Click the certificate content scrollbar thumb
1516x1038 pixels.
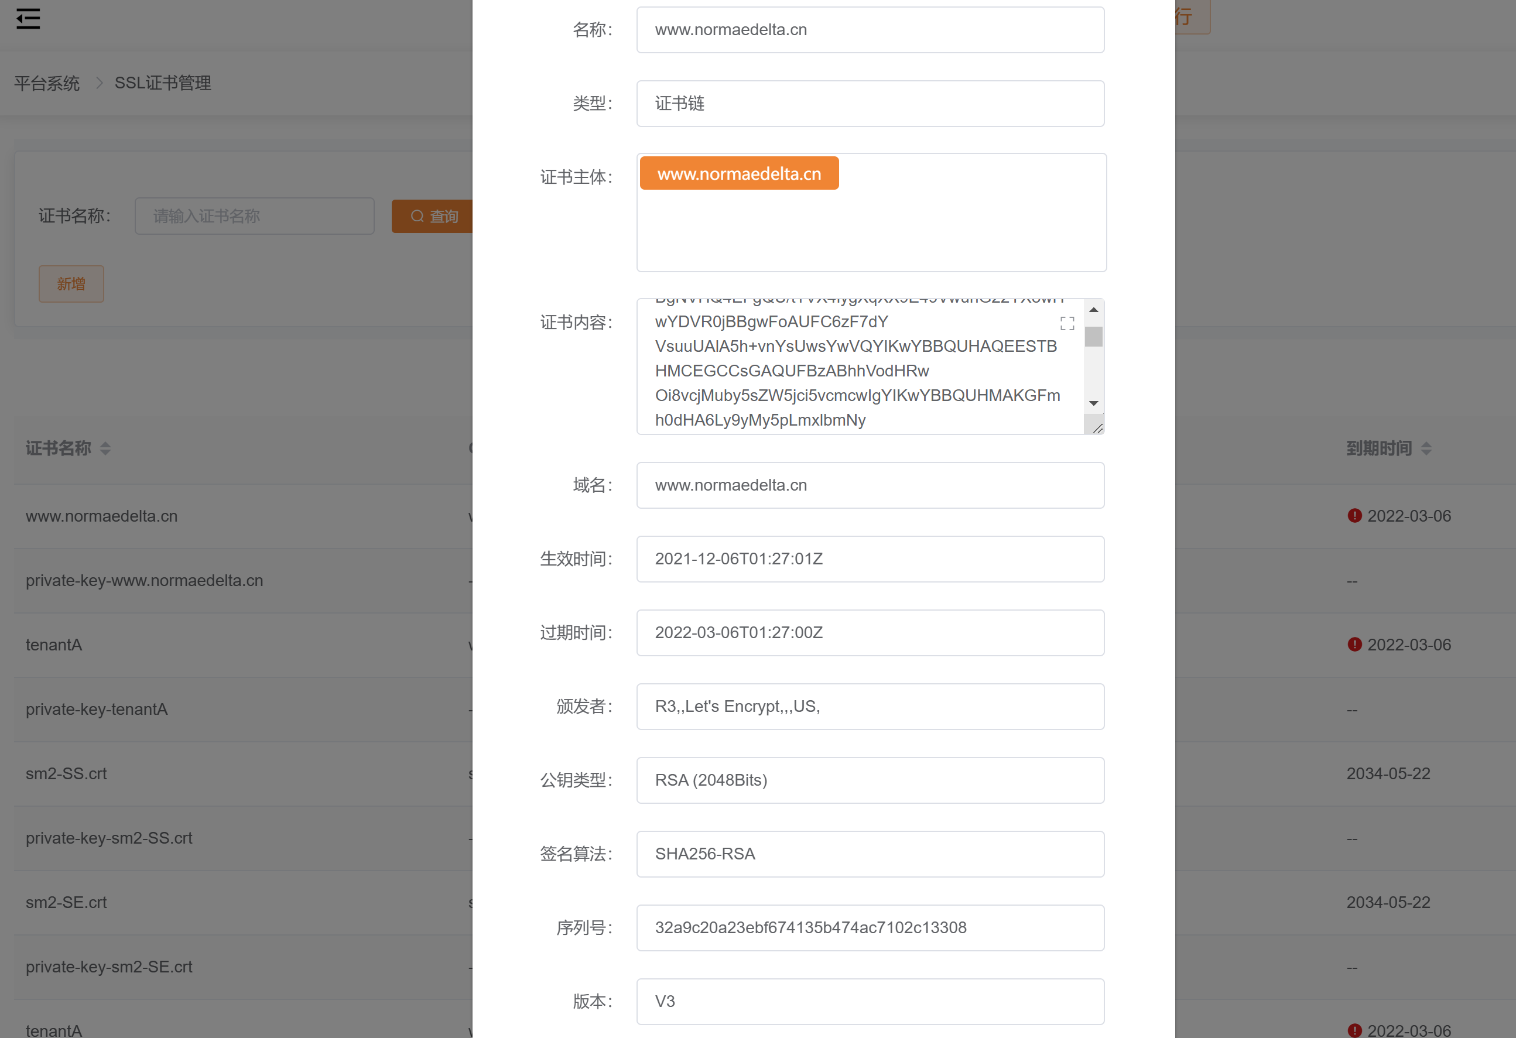(1093, 337)
